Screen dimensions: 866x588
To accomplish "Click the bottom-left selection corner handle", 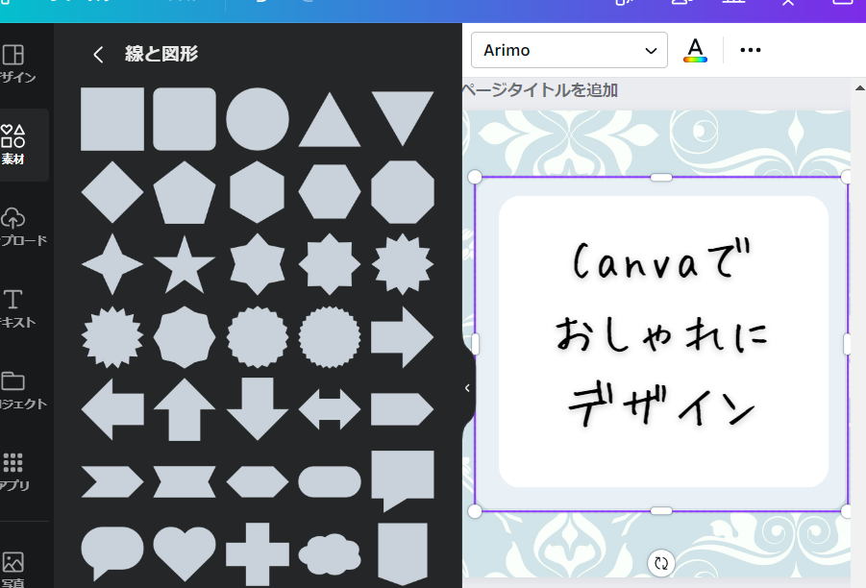I will pos(475,511).
